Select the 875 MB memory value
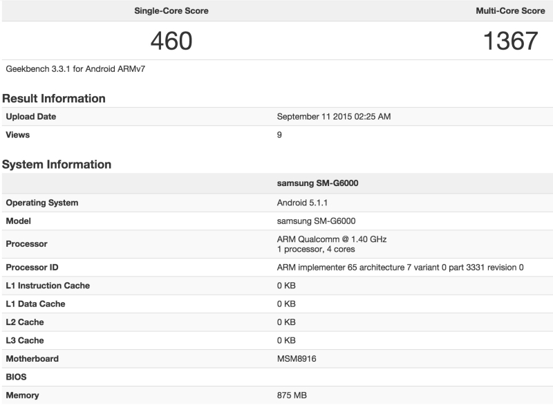The height and width of the screenshot is (408, 553). pos(292,396)
